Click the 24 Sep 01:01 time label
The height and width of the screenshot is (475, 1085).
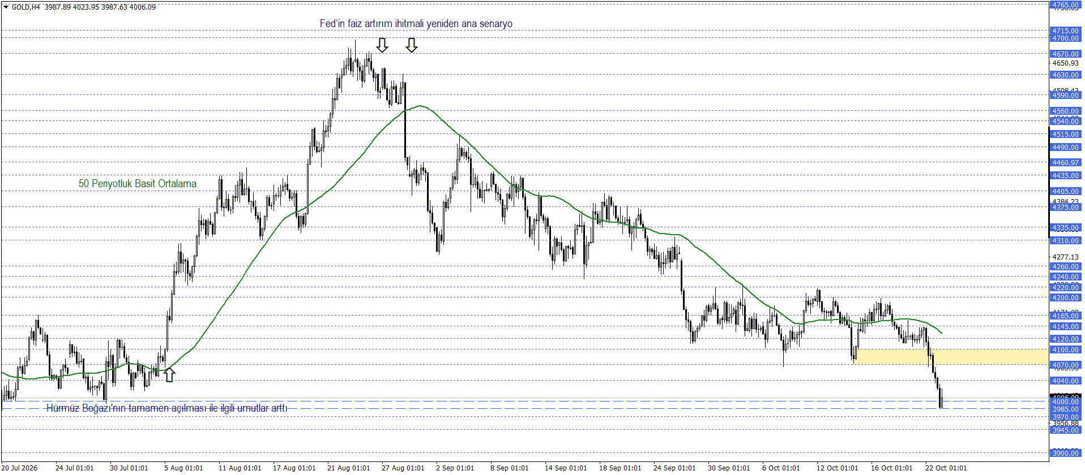click(675, 468)
